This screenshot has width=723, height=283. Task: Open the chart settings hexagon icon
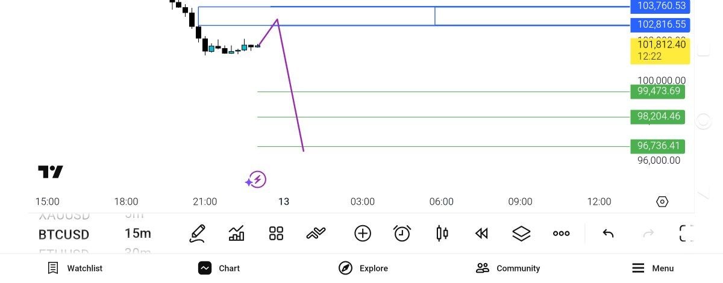click(x=662, y=202)
